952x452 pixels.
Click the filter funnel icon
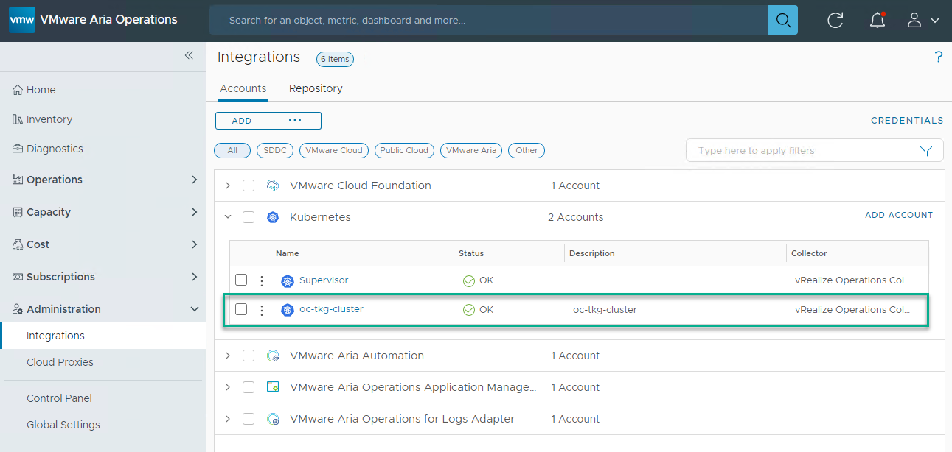[926, 151]
